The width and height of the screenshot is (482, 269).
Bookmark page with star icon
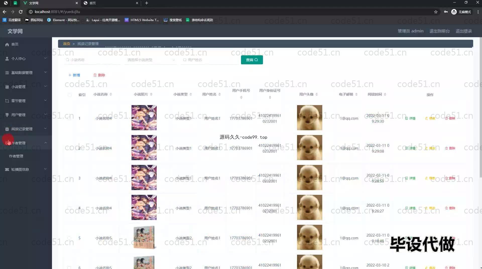[436, 12]
